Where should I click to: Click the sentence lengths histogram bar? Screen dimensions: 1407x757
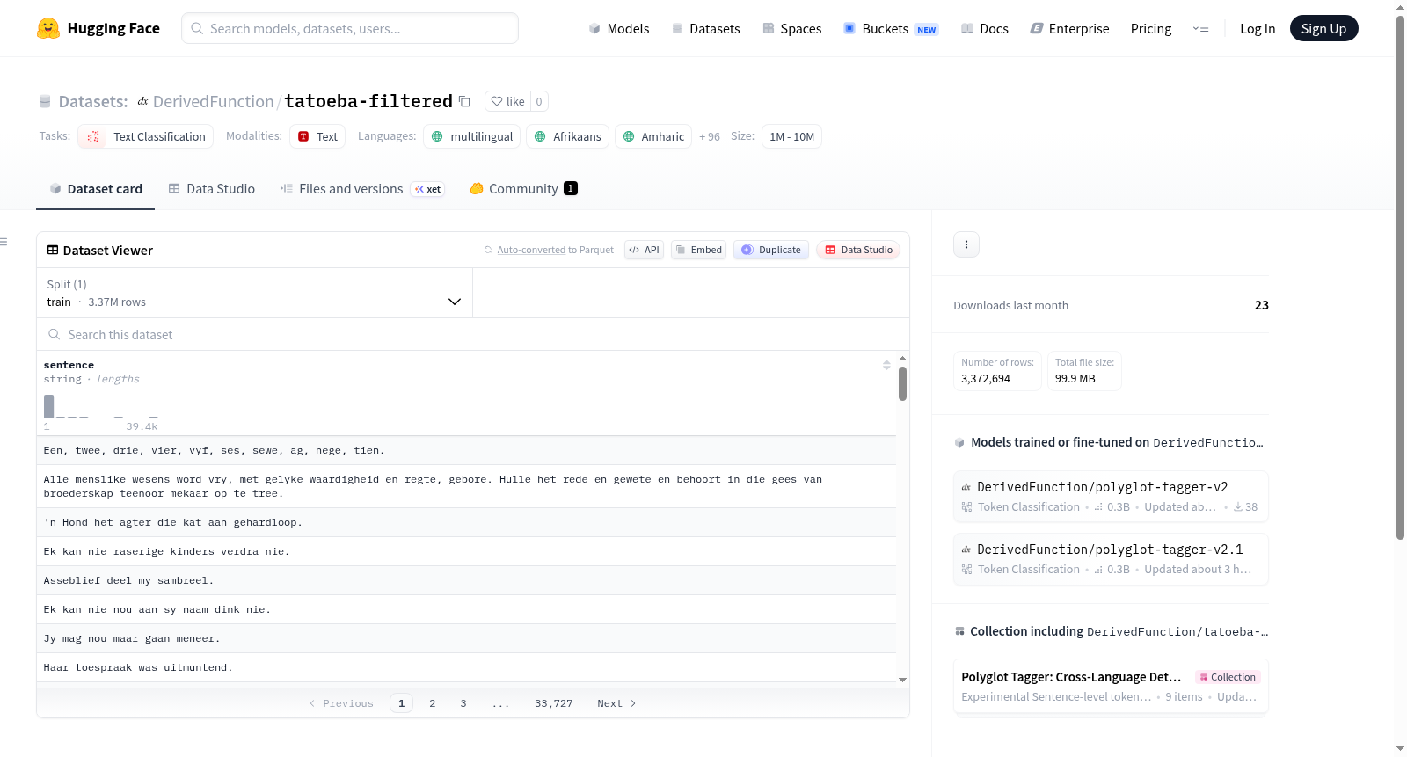[48, 405]
